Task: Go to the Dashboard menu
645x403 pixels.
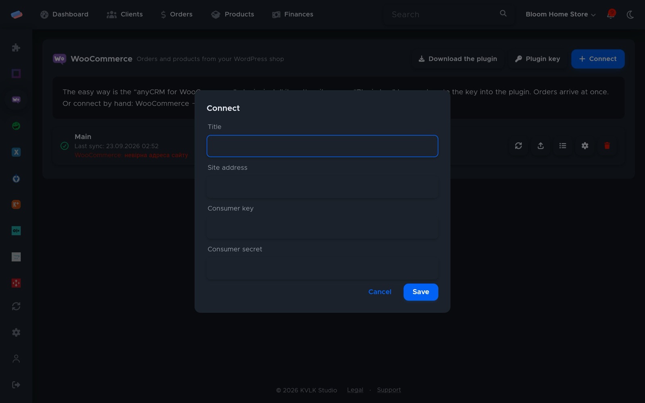Action: click(x=64, y=15)
